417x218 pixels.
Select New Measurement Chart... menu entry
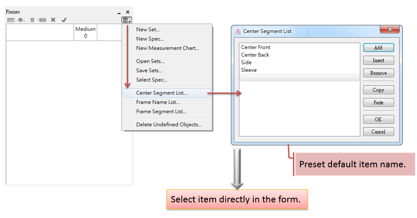point(167,48)
